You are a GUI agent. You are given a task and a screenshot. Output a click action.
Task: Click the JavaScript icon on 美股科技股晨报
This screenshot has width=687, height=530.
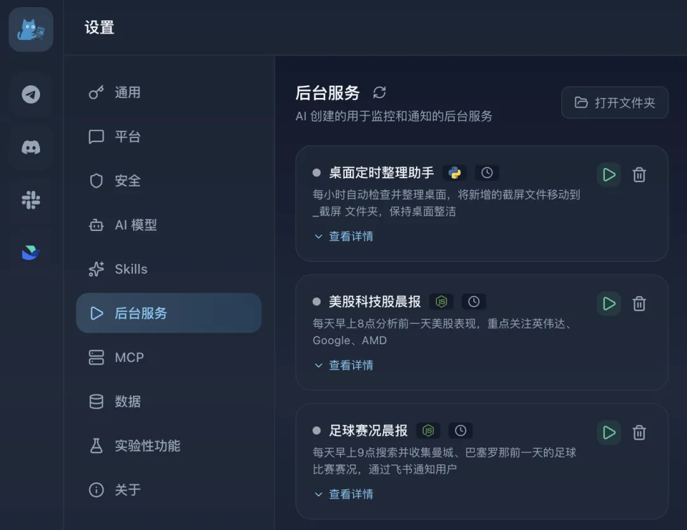tap(441, 302)
